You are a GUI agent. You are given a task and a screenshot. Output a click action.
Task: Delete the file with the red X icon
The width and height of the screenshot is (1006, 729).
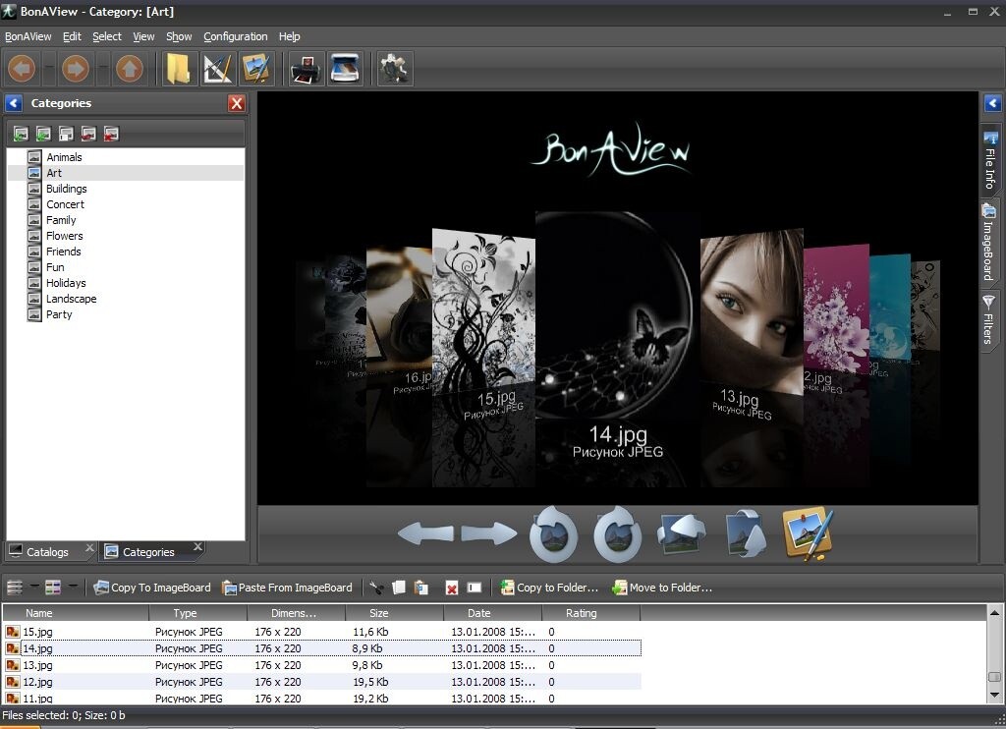pos(452,588)
